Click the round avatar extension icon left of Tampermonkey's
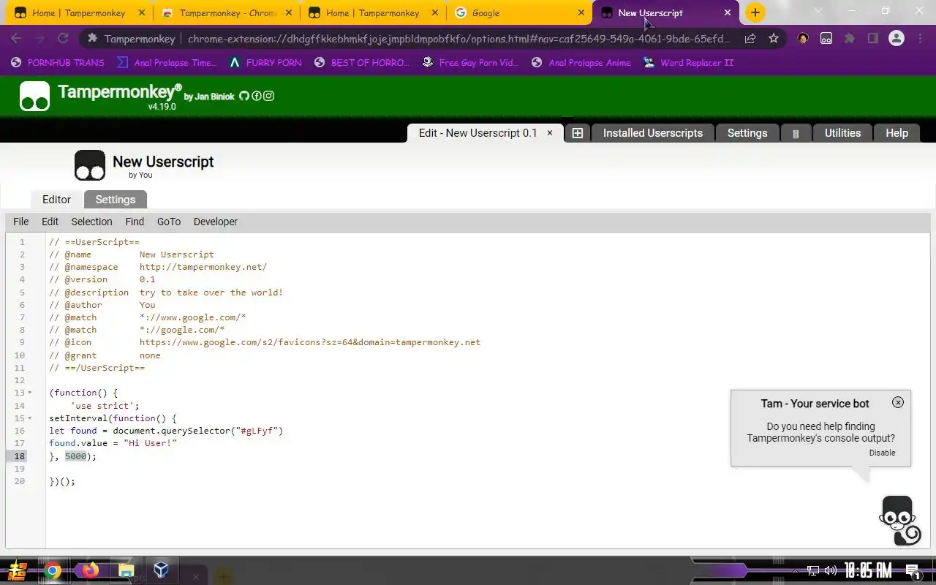 point(803,39)
